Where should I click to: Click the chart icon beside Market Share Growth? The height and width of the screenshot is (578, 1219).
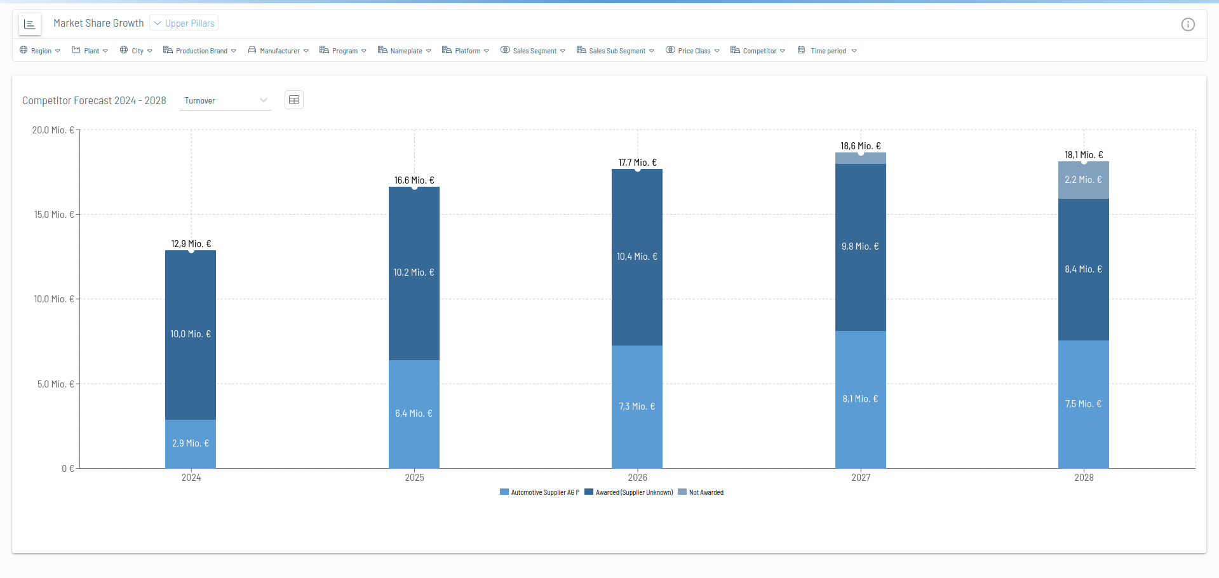[29, 24]
